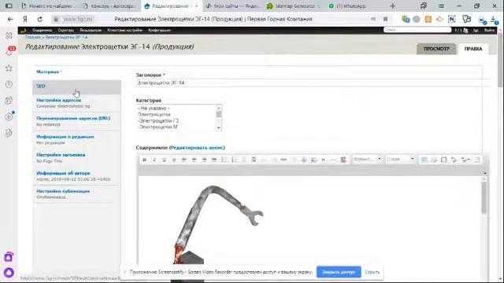Open SEO vertical tab
This screenshot has width=504, height=283.
click(77, 86)
